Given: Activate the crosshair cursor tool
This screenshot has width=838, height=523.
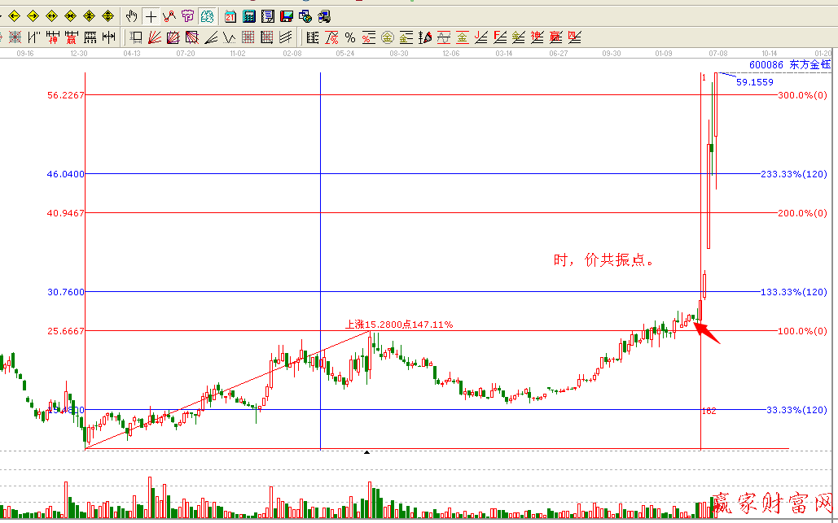Looking at the screenshot, I should pyautogui.click(x=151, y=16).
